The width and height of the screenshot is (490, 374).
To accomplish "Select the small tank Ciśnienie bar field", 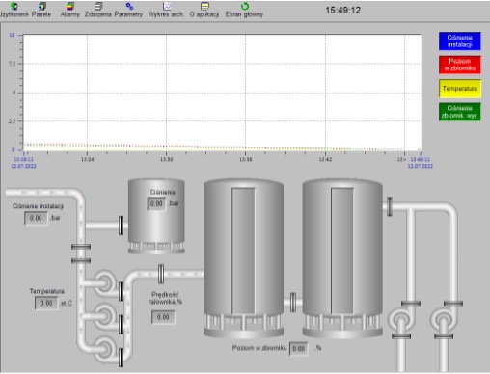I will [156, 203].
